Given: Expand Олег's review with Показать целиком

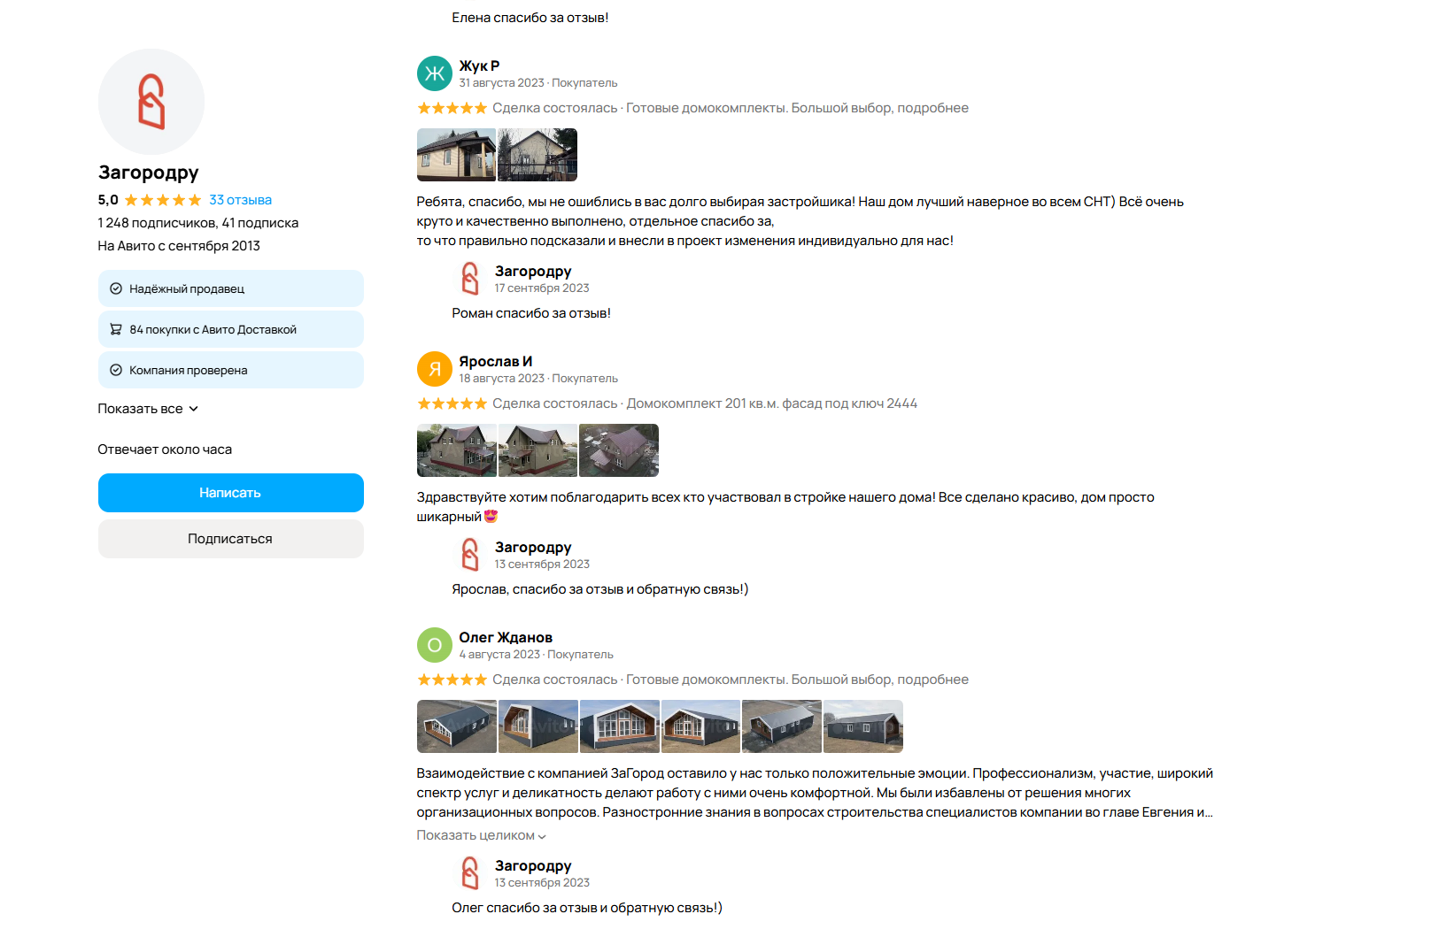Looking at the screenshot, I should coord(481,835).
